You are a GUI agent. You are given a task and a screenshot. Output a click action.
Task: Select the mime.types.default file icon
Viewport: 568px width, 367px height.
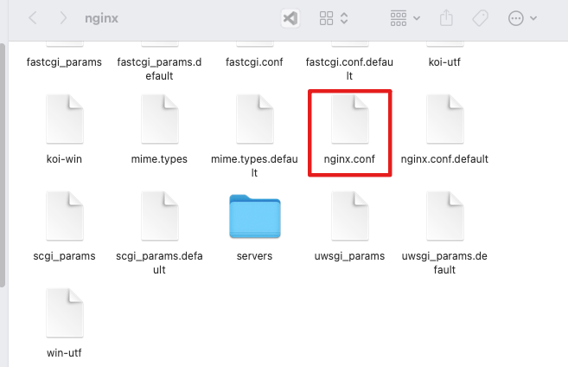click(255, 119)
